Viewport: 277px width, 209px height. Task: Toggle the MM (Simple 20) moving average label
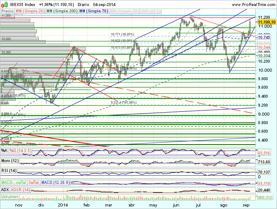point(30,11)
